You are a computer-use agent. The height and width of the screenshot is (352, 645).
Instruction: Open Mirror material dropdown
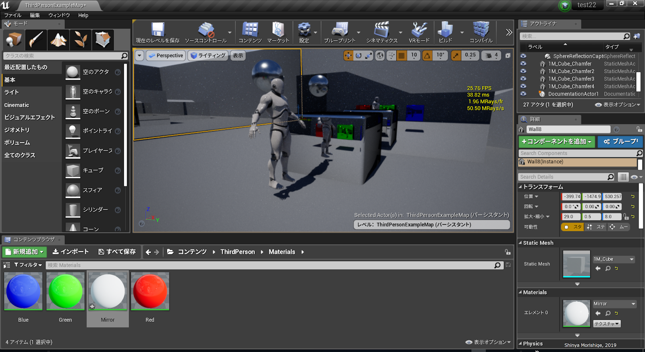(615, 304)
